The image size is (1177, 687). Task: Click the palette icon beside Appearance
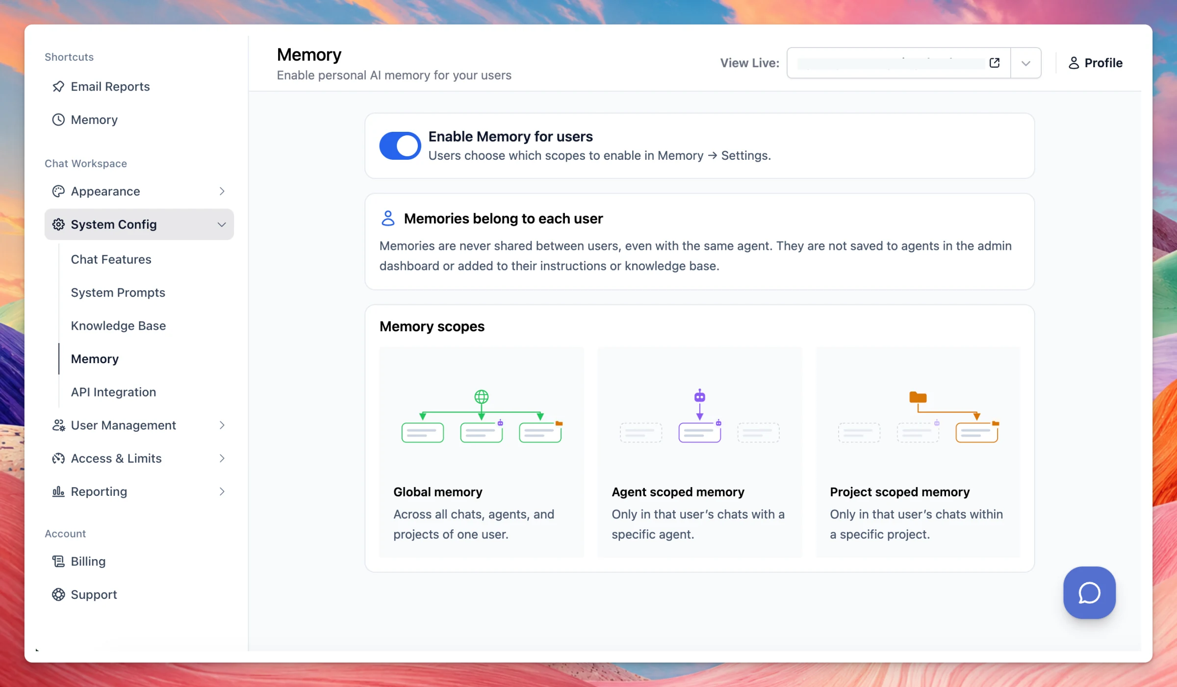58,191
